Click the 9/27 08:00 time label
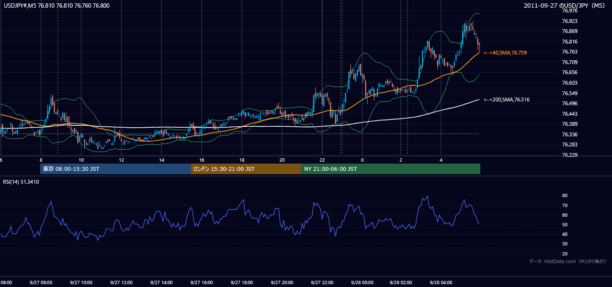612x287 pixels. pos(41,282)
